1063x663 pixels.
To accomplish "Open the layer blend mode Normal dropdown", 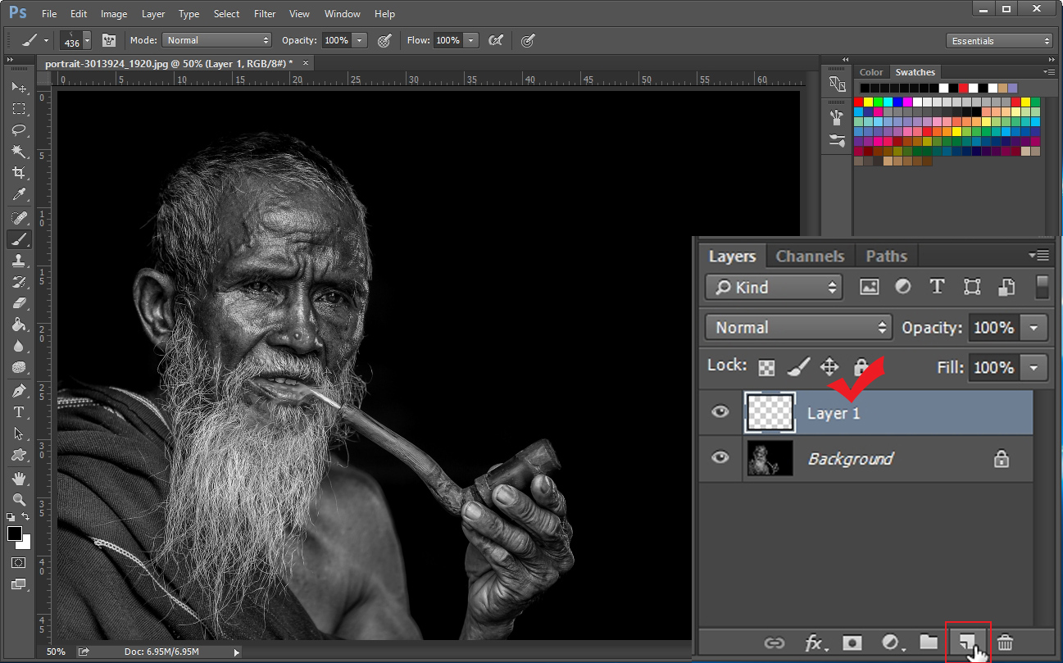I will pyautogui.click(x=797, y=327).
